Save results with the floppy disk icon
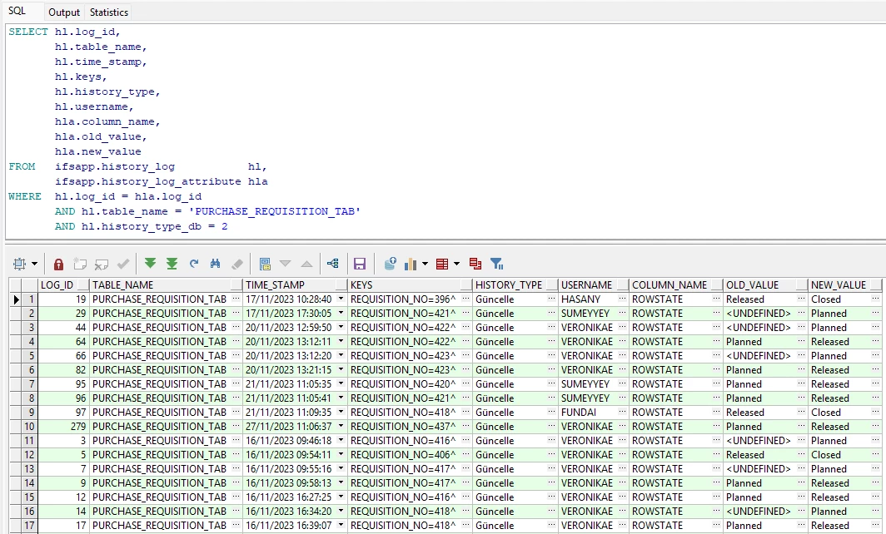 tap(360, 264)
